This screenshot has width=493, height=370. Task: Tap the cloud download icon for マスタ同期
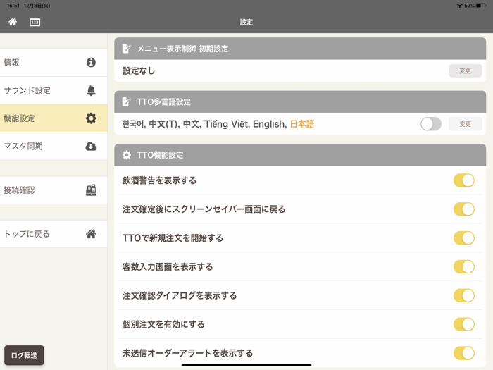pyautogui.click(x=91, y=146)
